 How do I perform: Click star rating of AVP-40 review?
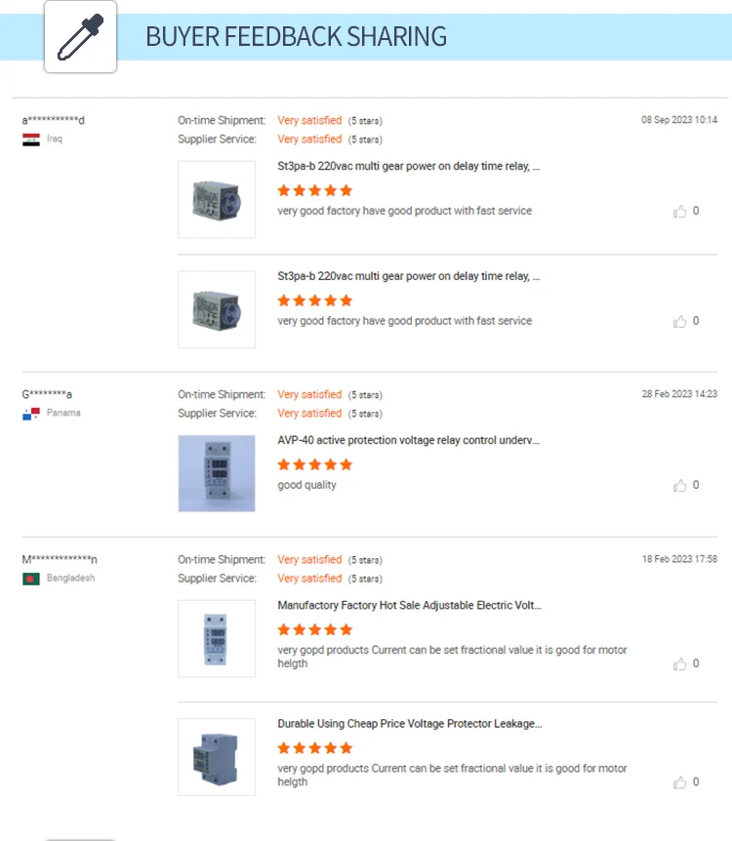[315, 464]
